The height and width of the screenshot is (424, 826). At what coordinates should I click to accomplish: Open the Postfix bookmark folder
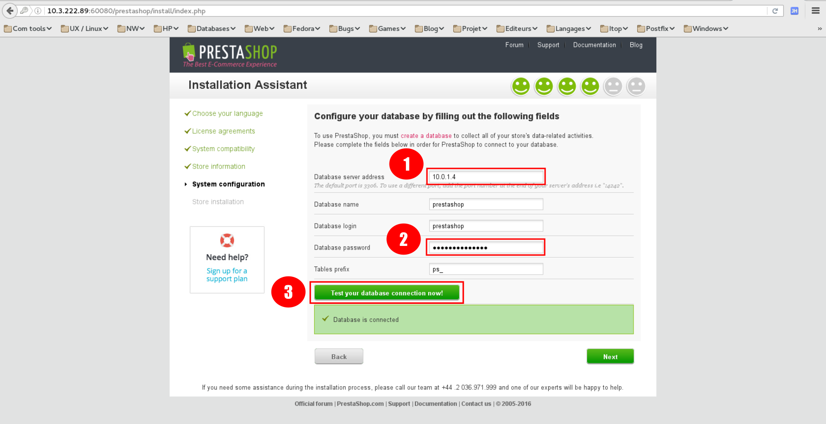656,29
